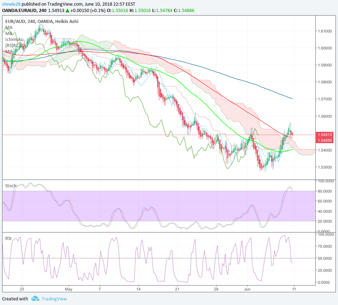This screenshot has width=338, height=305.
Task: Click the current price tag 1.54913
Action: [x=325, y=135]
